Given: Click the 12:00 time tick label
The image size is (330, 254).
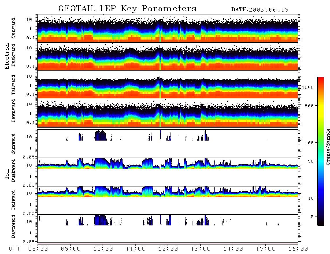Looking at the screenshot, I should [168, 249].
